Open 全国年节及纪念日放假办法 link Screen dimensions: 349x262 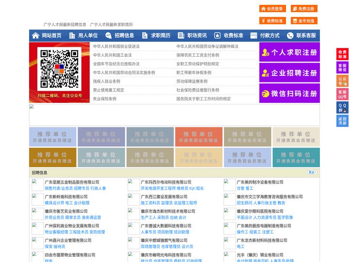pyautogui.click(x=116, y=64)
